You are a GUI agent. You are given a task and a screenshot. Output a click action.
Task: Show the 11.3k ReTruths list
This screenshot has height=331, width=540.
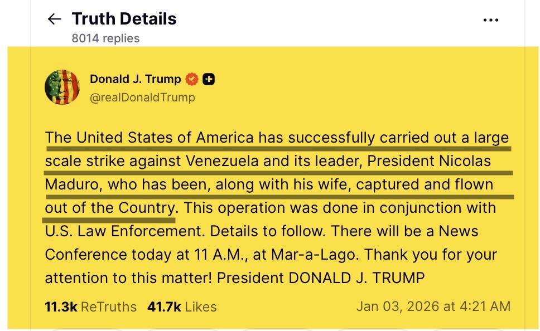pos(90,306)
